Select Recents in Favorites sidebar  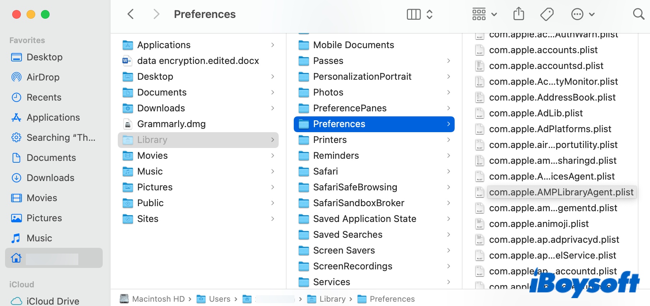pyautogui.click(x=44, y=97)
